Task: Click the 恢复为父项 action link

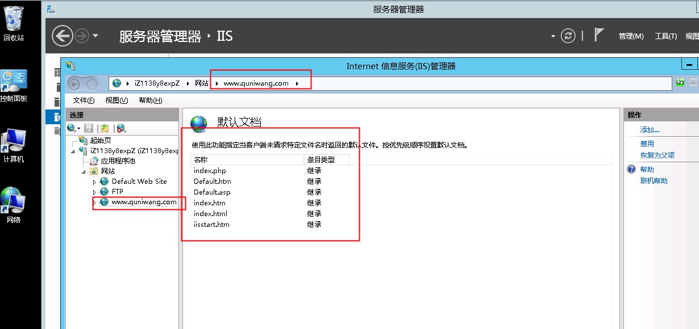Action: pos(657,155)
